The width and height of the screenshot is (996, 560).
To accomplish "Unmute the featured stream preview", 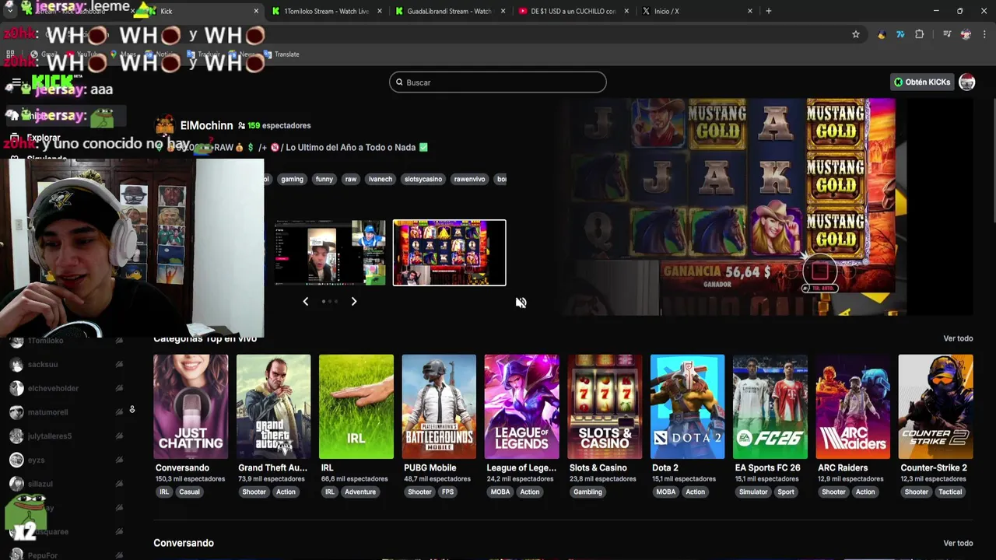I will 521,303.
